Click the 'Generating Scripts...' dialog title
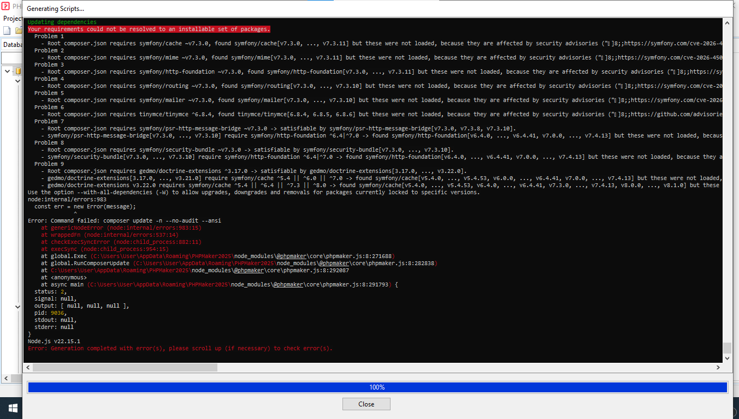Screen dimensions: 739x419 click(x=55, y=9)
